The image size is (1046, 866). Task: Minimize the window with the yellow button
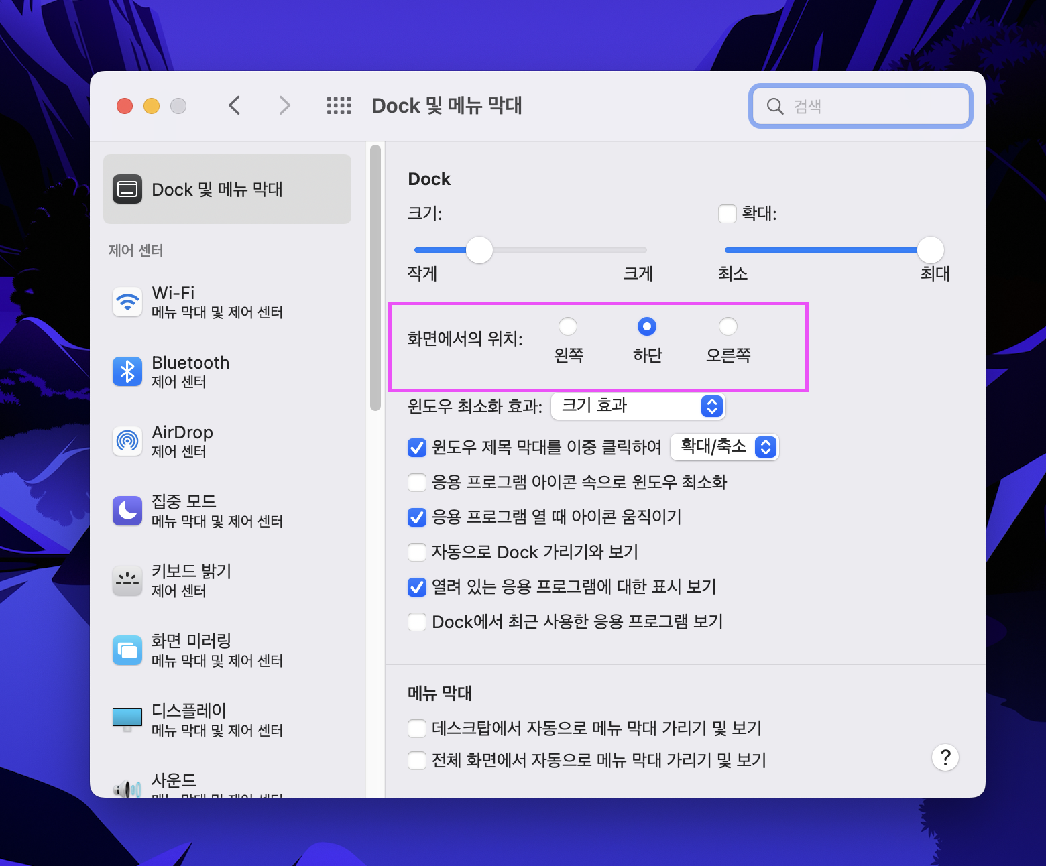152,106
